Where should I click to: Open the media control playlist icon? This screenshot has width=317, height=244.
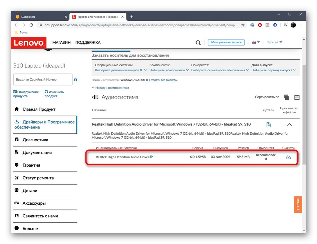(285, 25)
